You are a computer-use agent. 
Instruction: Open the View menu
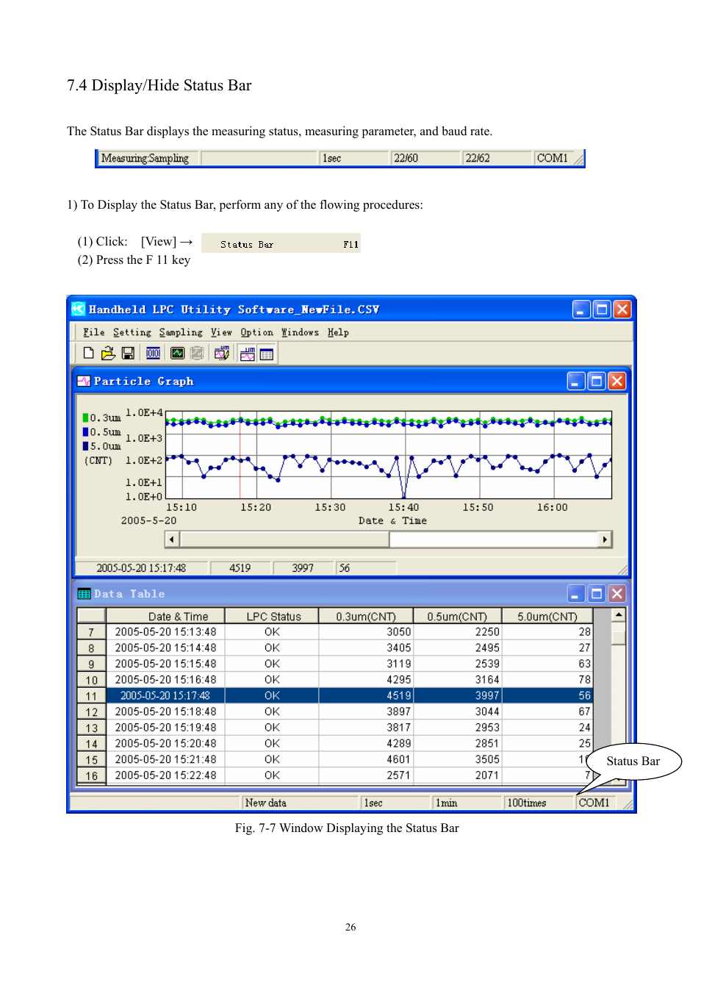pyautogui.click(x=221, y=332)
